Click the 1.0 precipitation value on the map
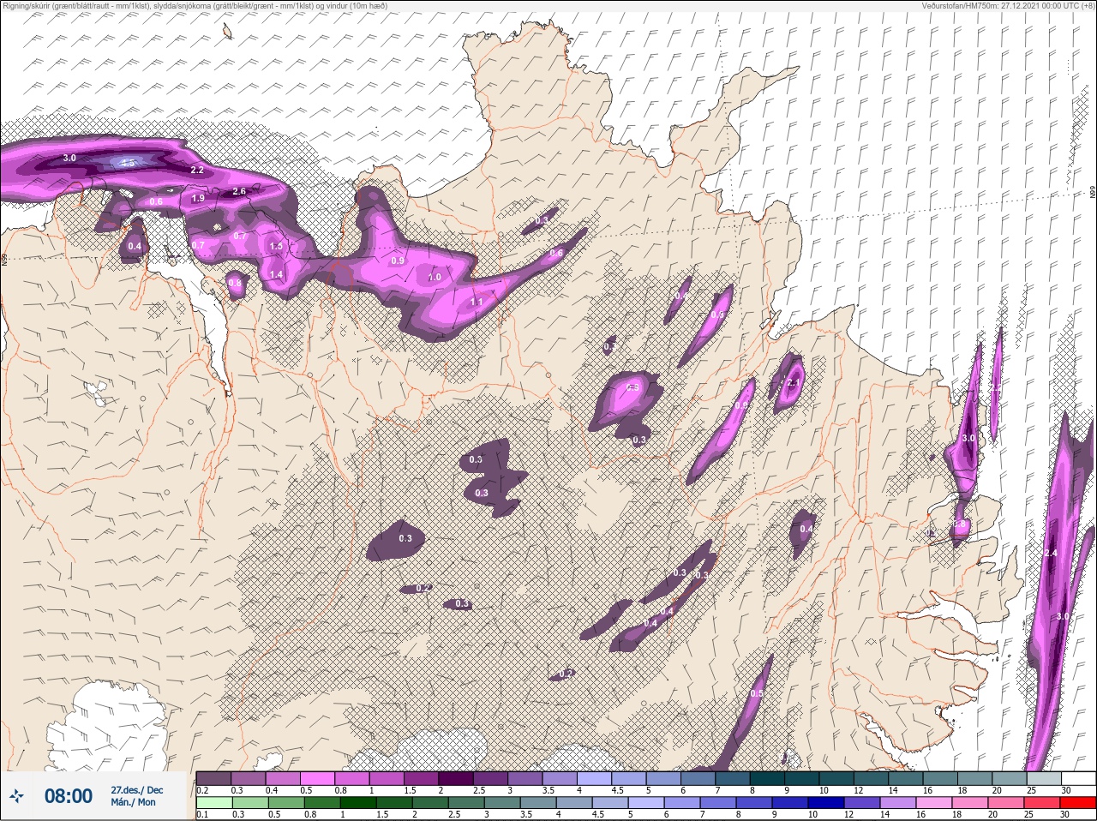Viewport: 1097px width, 821px height. [435, 277]
